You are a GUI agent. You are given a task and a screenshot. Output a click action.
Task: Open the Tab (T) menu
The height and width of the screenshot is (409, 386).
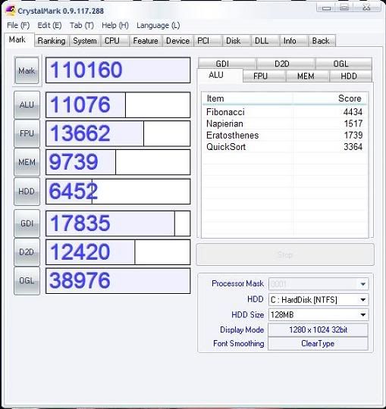(81, 25)
